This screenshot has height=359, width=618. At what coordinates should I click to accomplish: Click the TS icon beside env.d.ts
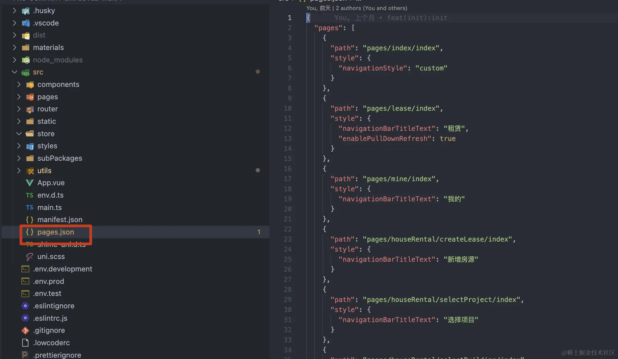[x=30, y=195]
